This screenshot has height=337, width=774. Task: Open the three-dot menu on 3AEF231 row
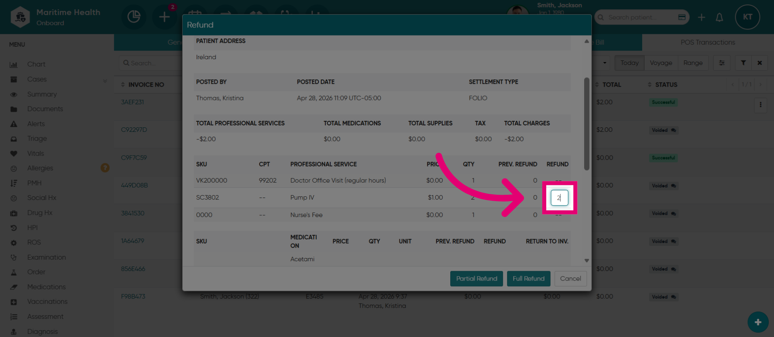(x=760, y=105)
